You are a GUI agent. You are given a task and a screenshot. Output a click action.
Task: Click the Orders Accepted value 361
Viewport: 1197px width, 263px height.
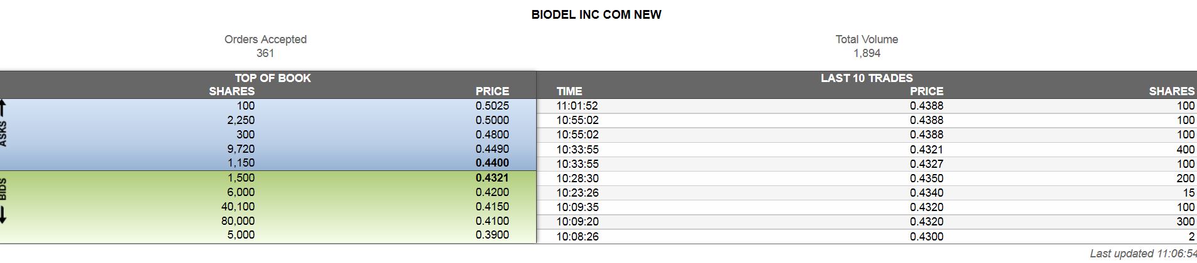265,53
